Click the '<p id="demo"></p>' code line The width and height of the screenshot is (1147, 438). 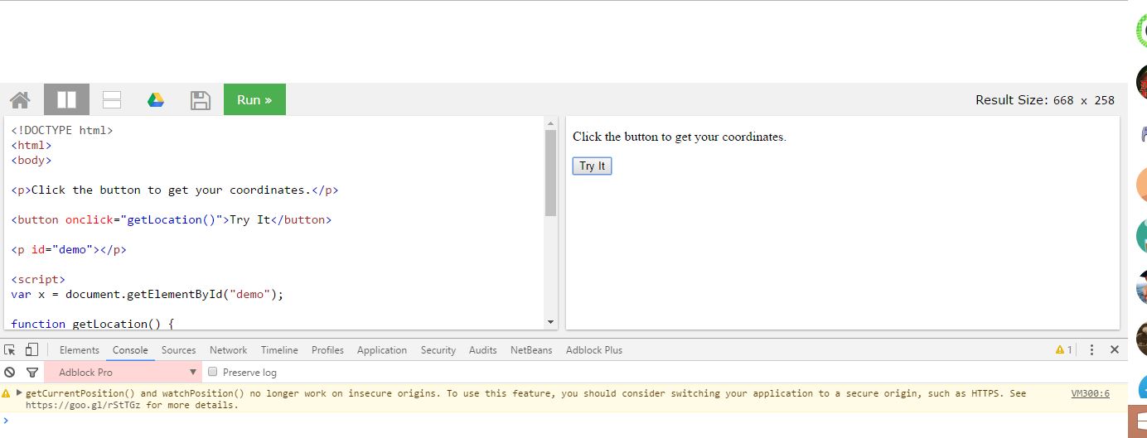tap(69, 249)
